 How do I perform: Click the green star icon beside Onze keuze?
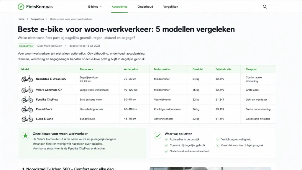25,136
